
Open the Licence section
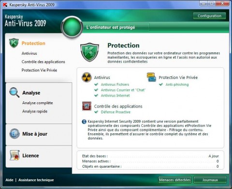coord(30,156)
